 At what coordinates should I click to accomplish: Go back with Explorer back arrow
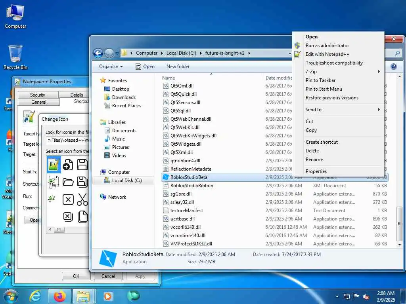click(x=98, y=53)
